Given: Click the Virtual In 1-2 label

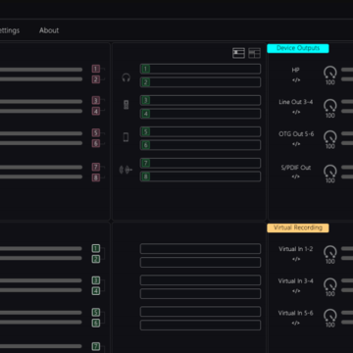Looking at the screenshot, I should 296,249.
